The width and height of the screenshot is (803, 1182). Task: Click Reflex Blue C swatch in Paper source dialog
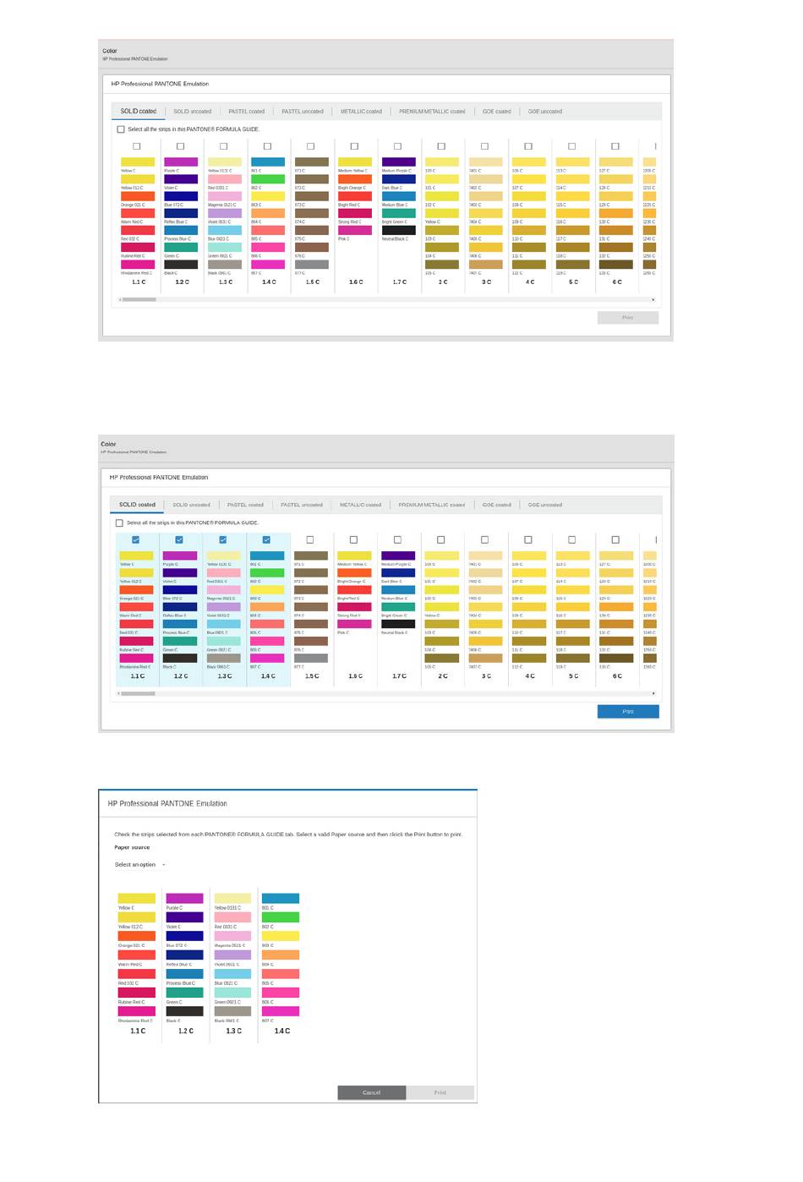185,955
